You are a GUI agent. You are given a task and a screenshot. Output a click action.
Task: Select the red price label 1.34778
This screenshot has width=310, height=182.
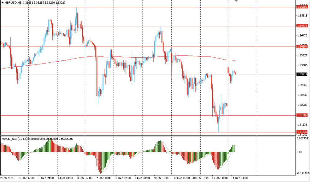(x=302, y=26)
